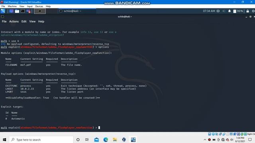Click VirtualBox keyboard capture status icon
The height and width of the screenshot is (143, 255).
(245, 134)
